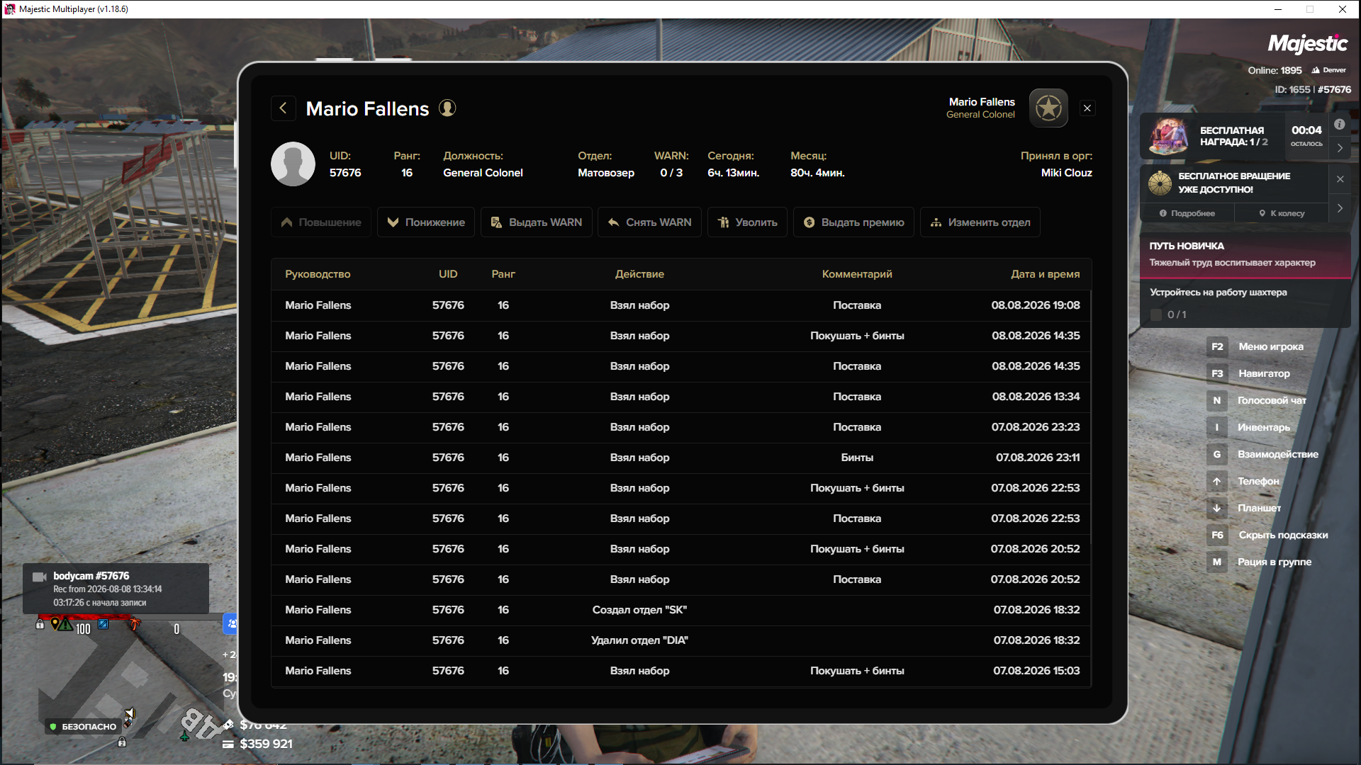The width and height of the screenshot is (1361, 765).
Task: Click the grey user avatar picture
Action: tap(293, 164)
